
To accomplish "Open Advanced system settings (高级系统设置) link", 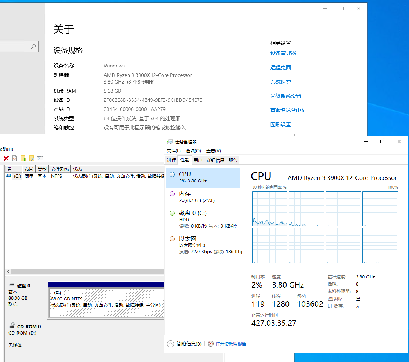I will (285, 96).
